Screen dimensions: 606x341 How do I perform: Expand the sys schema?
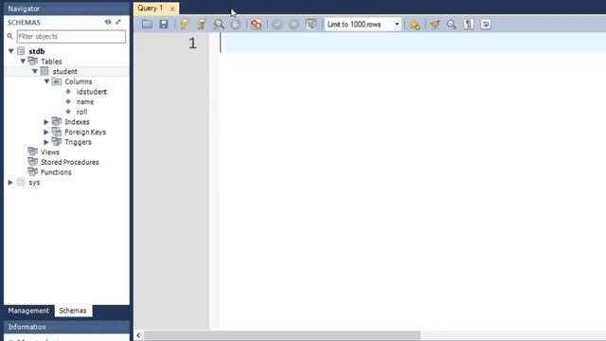pos(10,182)
